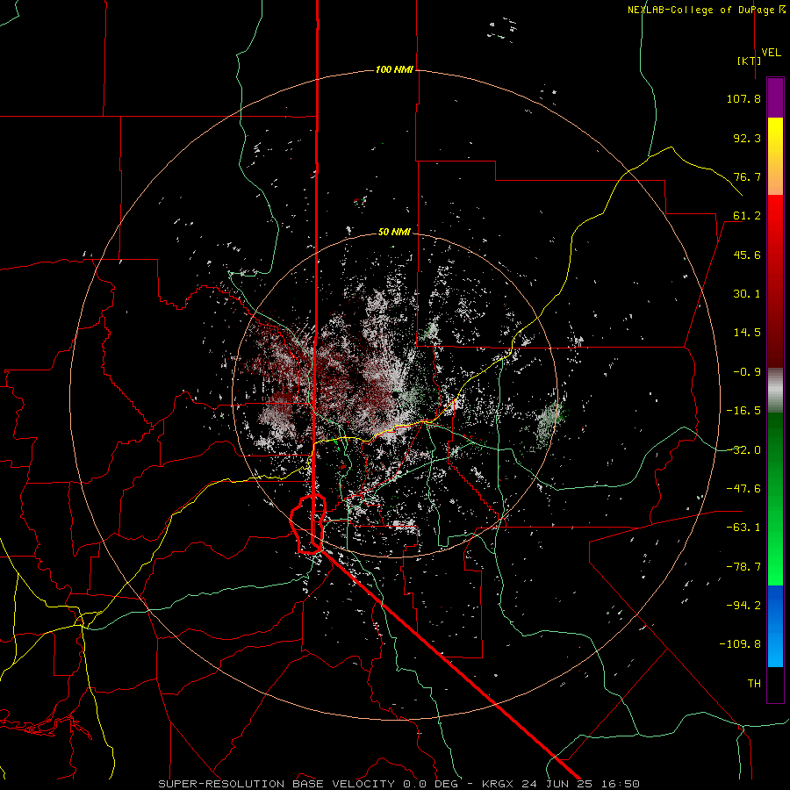Select the -0.9 scale value
790x790 pixels.
tap(747, 372)
